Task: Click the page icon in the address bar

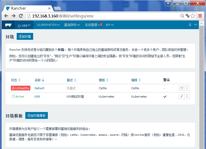Action: pos(29,16)
